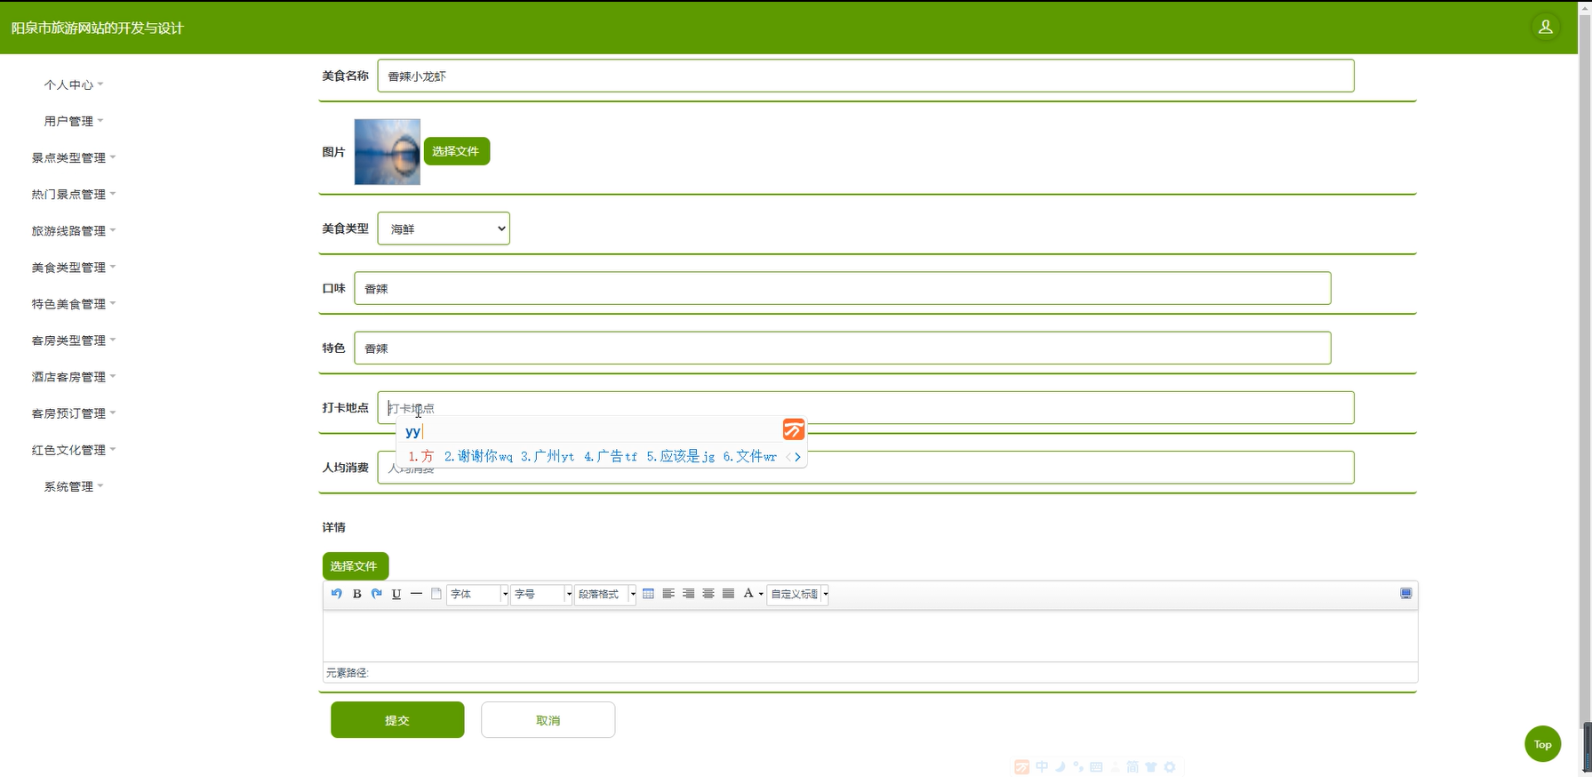Screen dimensions: 1592x777
Task: Open the 红色文化管理 menu
Action: coord(74,449)
